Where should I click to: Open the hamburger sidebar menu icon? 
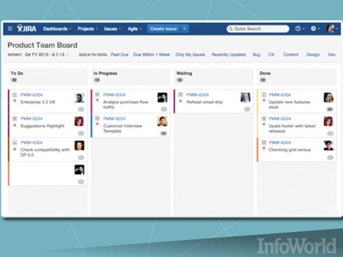(x=10, y=29)
